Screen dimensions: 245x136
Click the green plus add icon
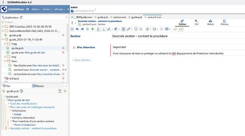[92, 29]
